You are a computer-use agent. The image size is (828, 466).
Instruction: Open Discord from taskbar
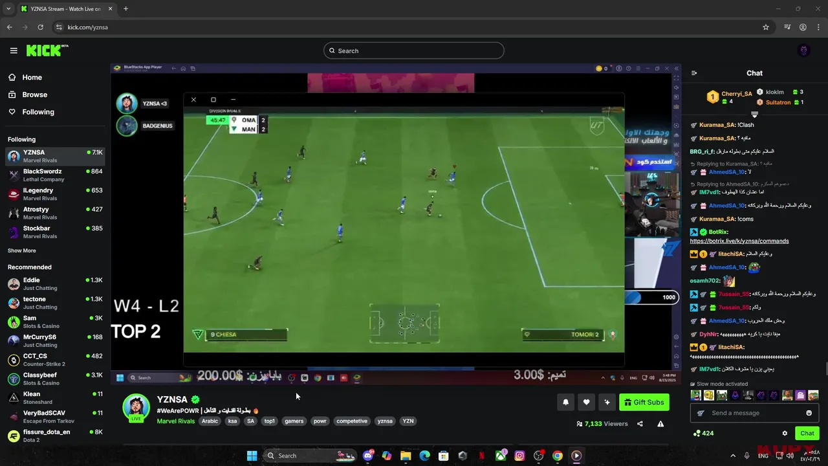pyautogui.click(x=368, y=456)
